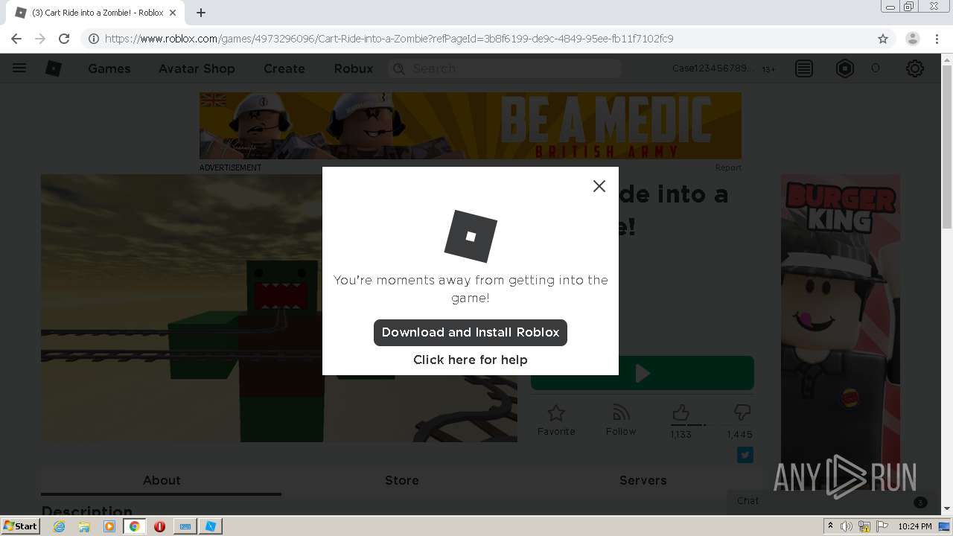Open the Games menu item
Screen dimensions: 953x536
(x=109, y=68)
